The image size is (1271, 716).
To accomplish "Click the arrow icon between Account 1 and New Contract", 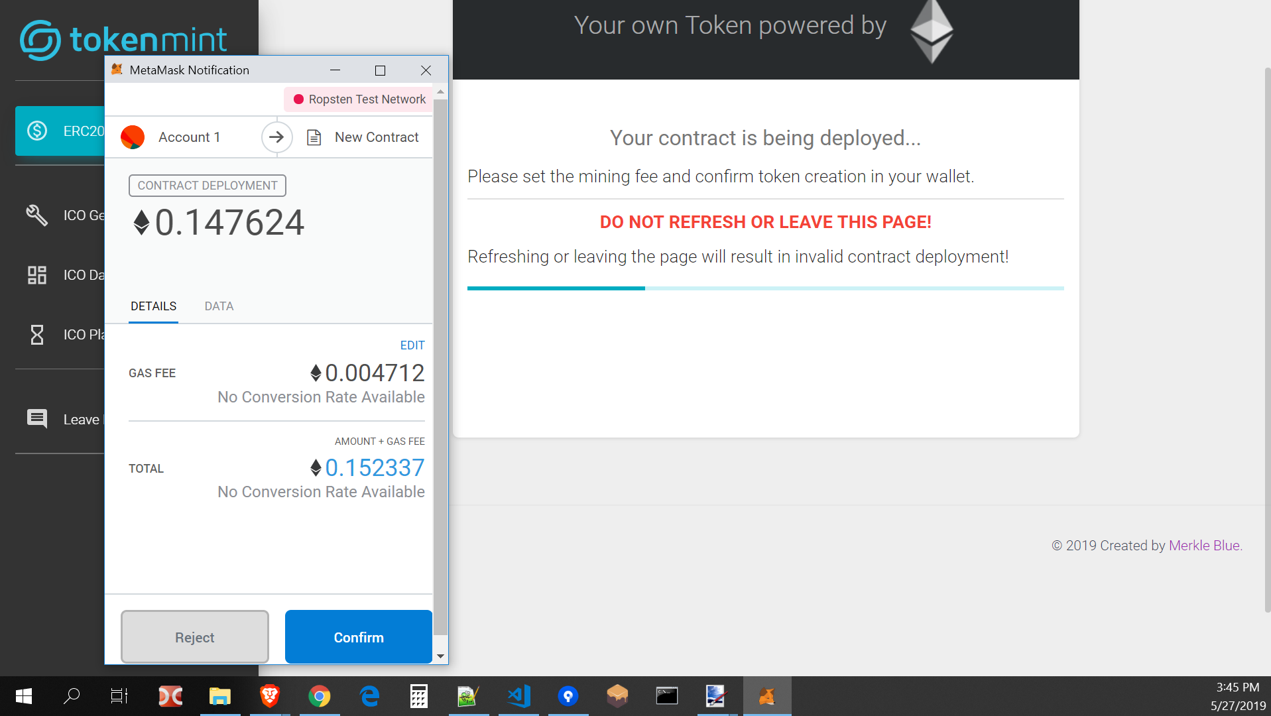I will pos(276,137).
